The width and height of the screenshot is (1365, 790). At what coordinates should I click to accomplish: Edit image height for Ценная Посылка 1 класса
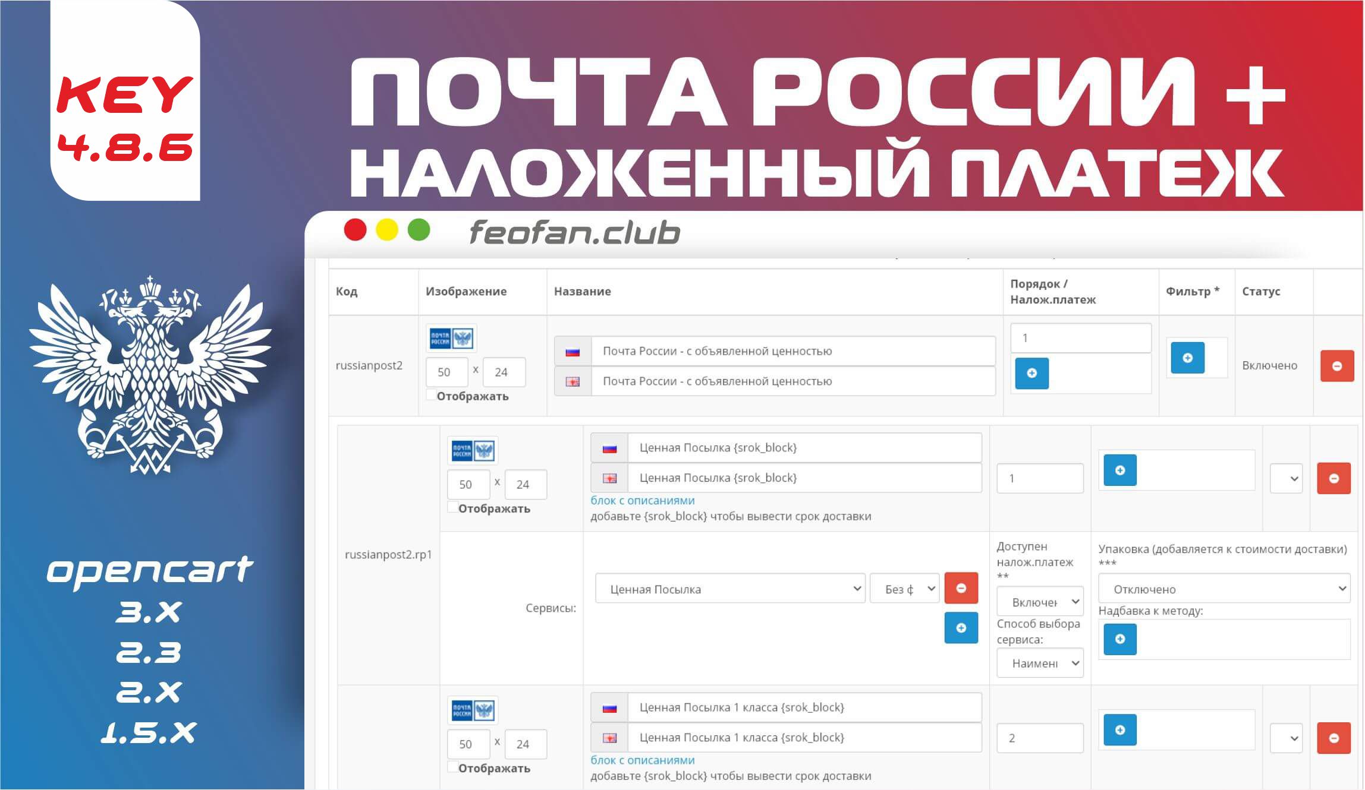coord(526,744)
